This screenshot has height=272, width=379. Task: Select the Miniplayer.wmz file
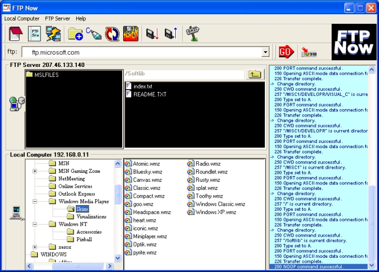[x=146, y=237]
